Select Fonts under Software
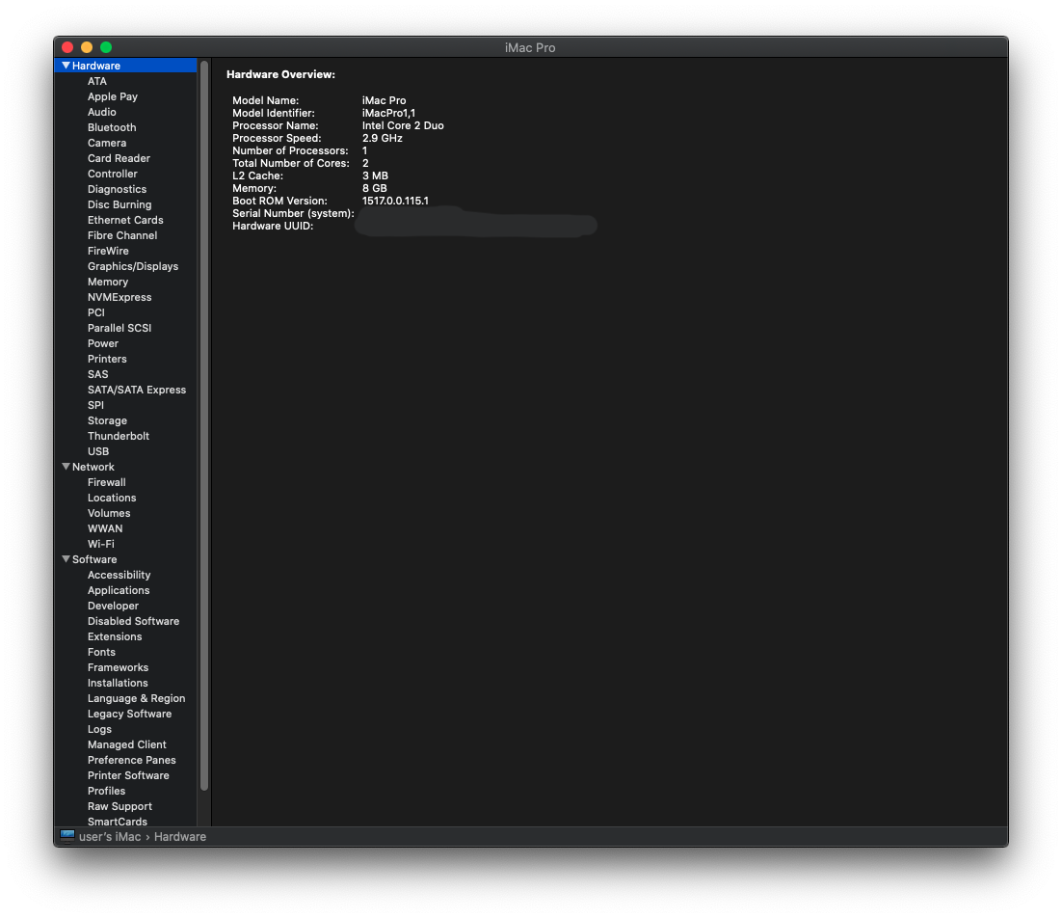This screenshot has width=1062, height=918. (x=101, y=653)
